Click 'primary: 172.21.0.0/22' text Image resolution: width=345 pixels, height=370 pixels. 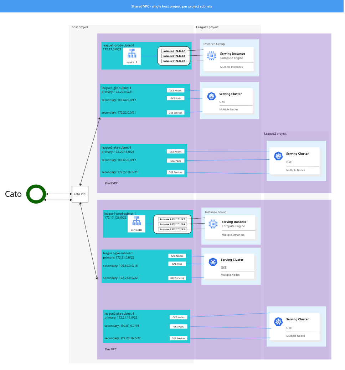click(x=119, y=259)
